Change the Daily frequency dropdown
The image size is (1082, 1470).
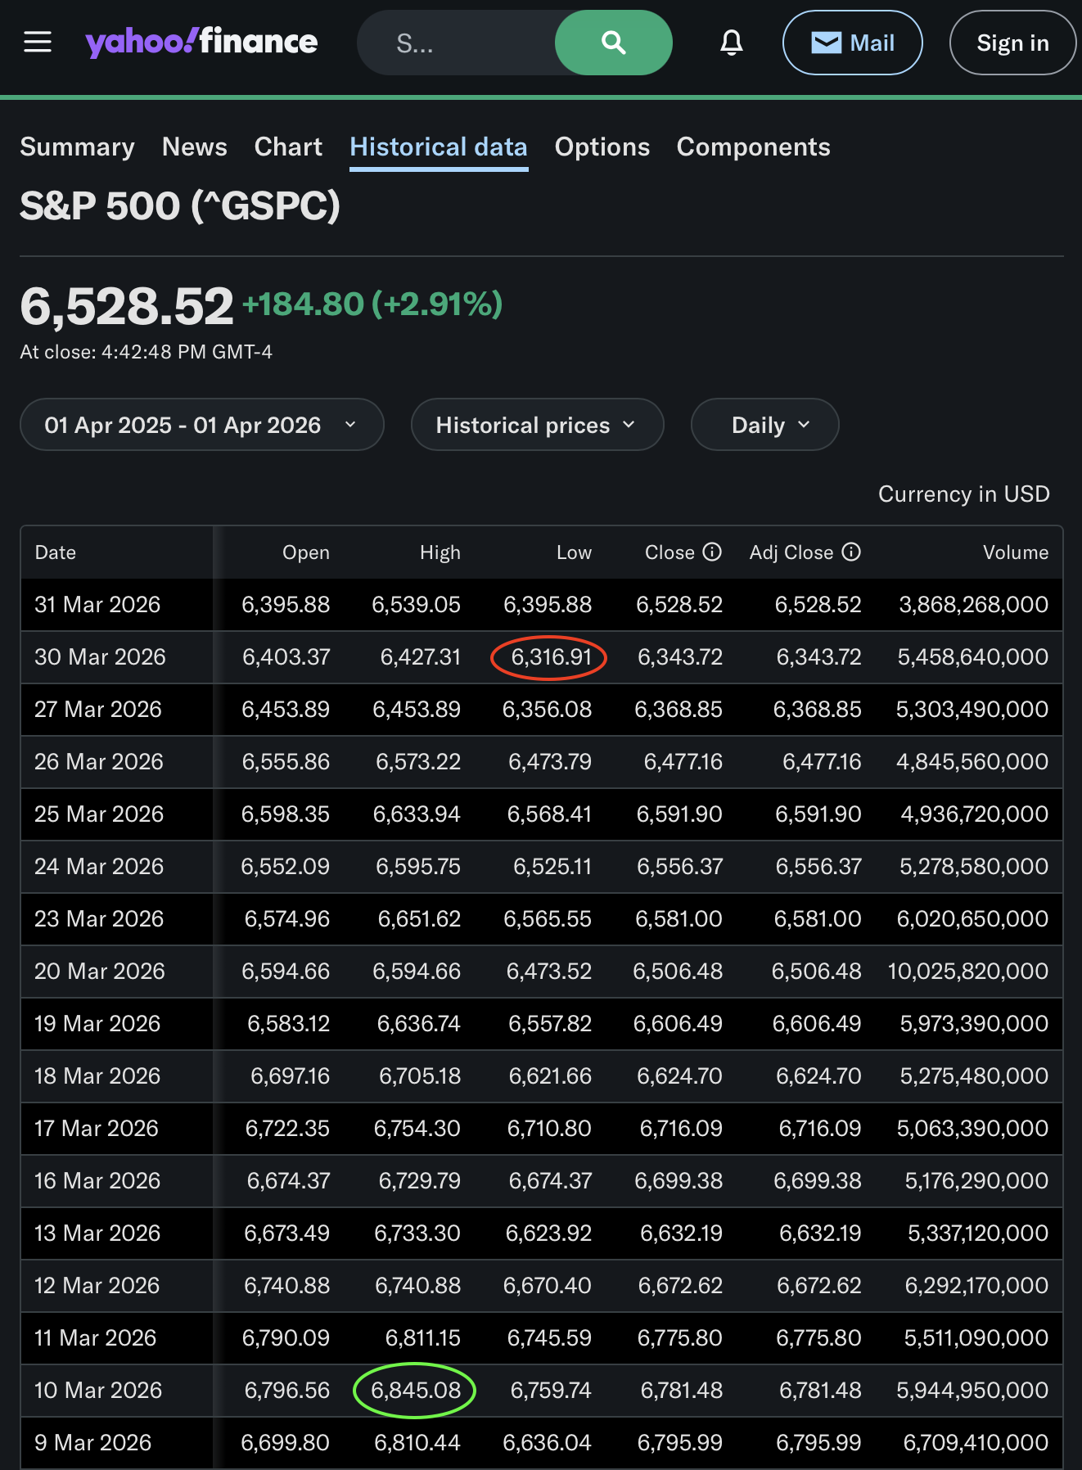[x=764, y=425]
